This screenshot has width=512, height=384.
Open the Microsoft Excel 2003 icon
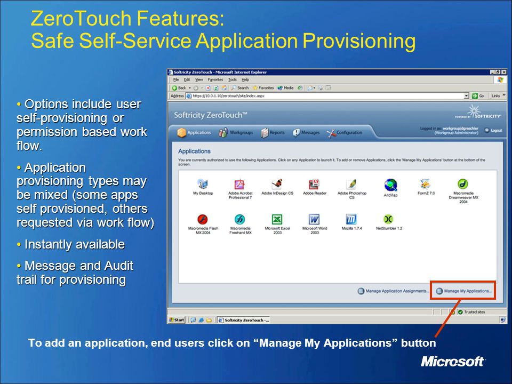click(x=277, y=219)
